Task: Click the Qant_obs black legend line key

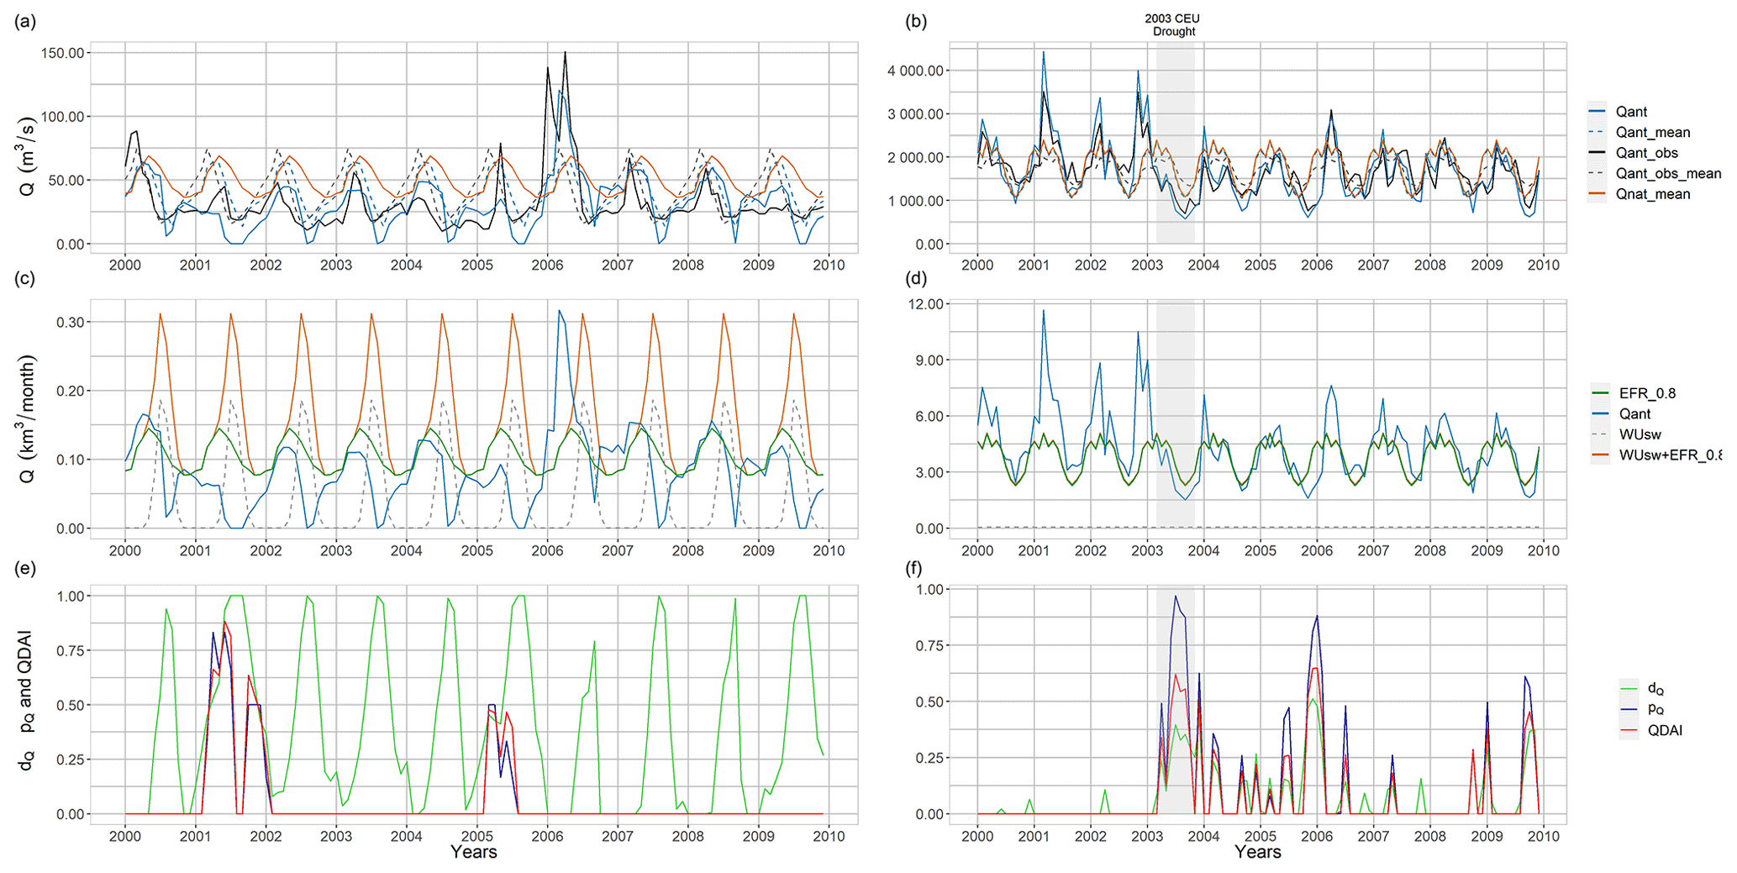Action: coord(1598,153)
